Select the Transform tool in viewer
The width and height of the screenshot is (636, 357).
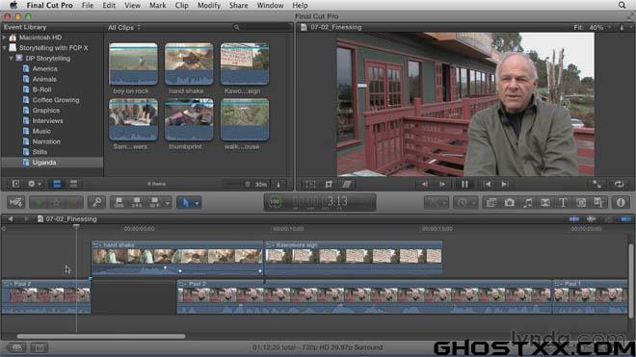[x=310, y=184]
